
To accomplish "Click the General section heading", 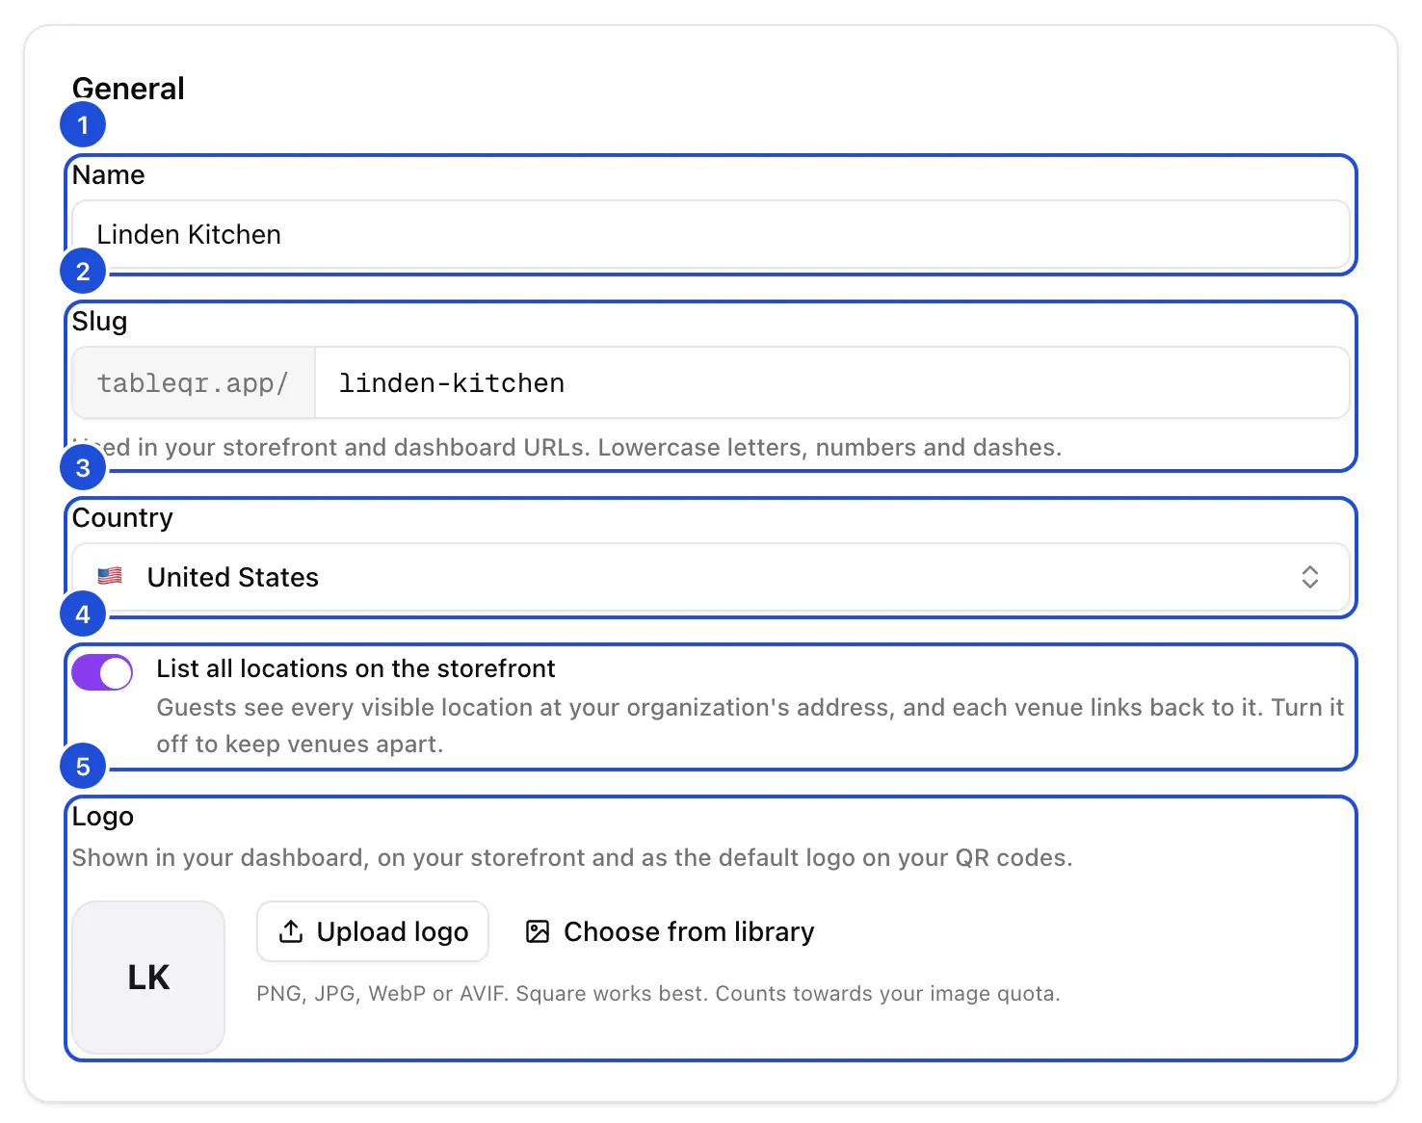I will click(128, 89).
